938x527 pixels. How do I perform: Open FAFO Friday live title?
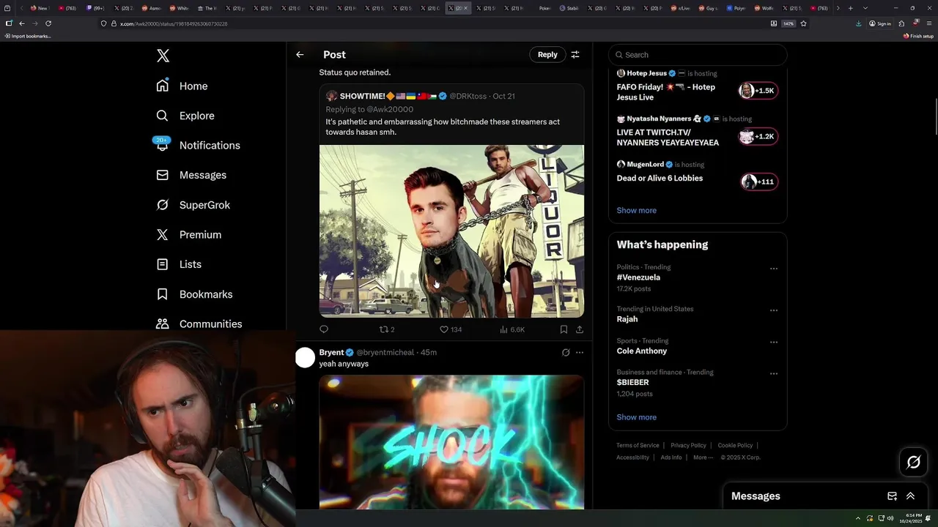point(665,91)
